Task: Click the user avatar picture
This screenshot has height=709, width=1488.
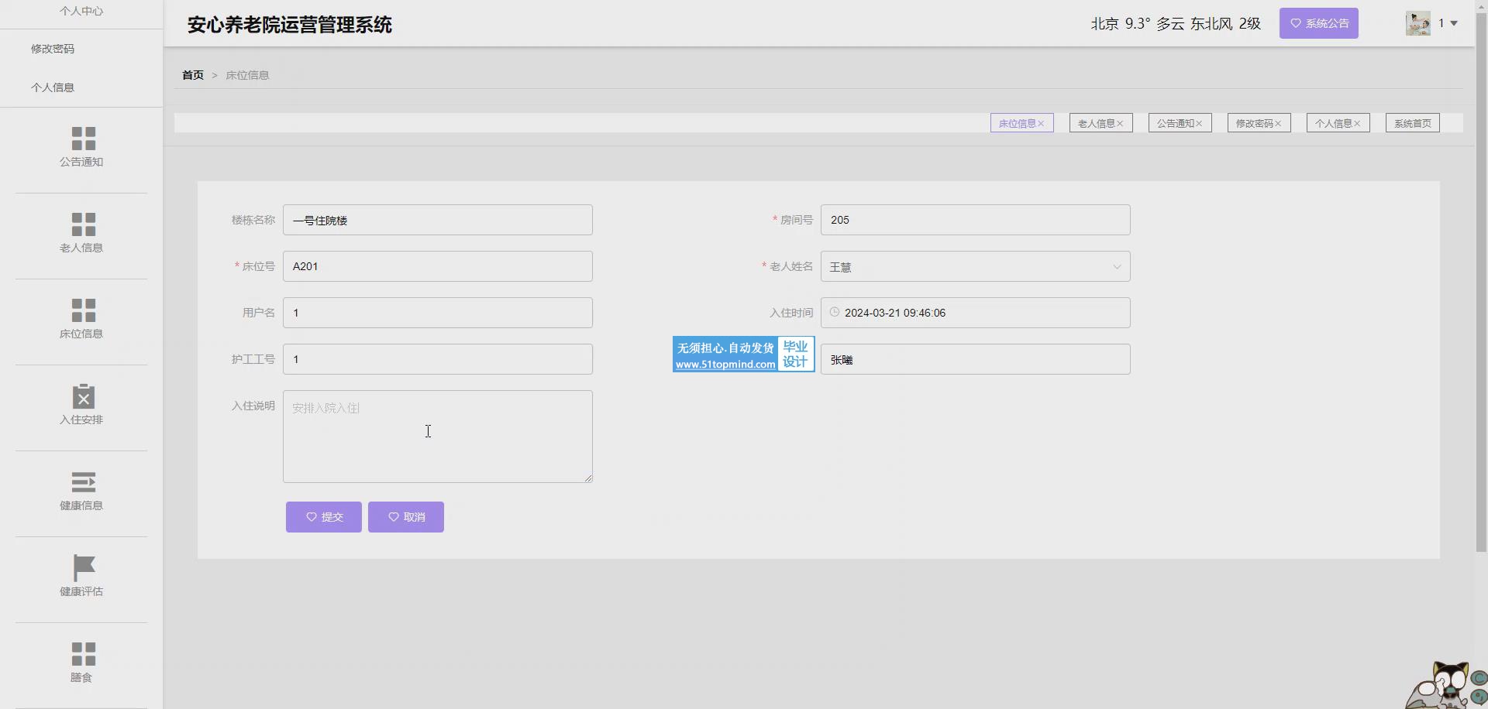Action: coord(1418,23)
